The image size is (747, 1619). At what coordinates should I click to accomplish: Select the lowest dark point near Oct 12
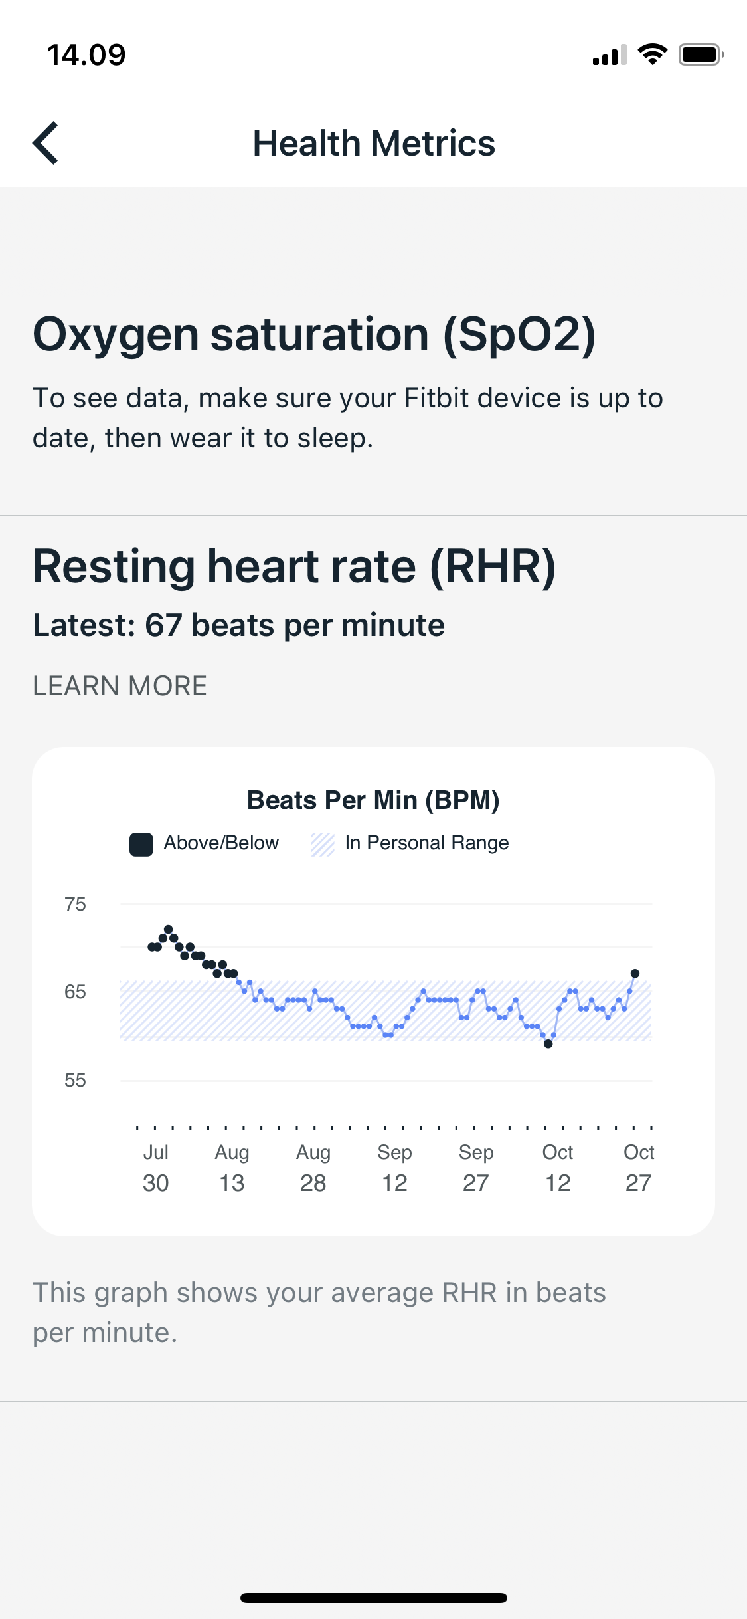pos(548,1044)
